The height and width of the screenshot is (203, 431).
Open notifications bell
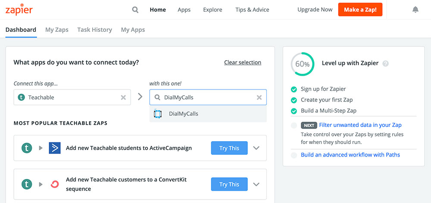(415, 9)
